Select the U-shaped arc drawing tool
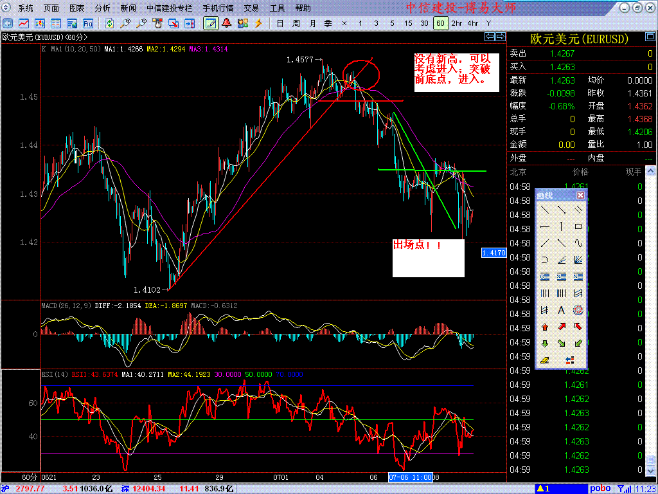Viewport: 658px width, 494px height. [x=545, y=260]
